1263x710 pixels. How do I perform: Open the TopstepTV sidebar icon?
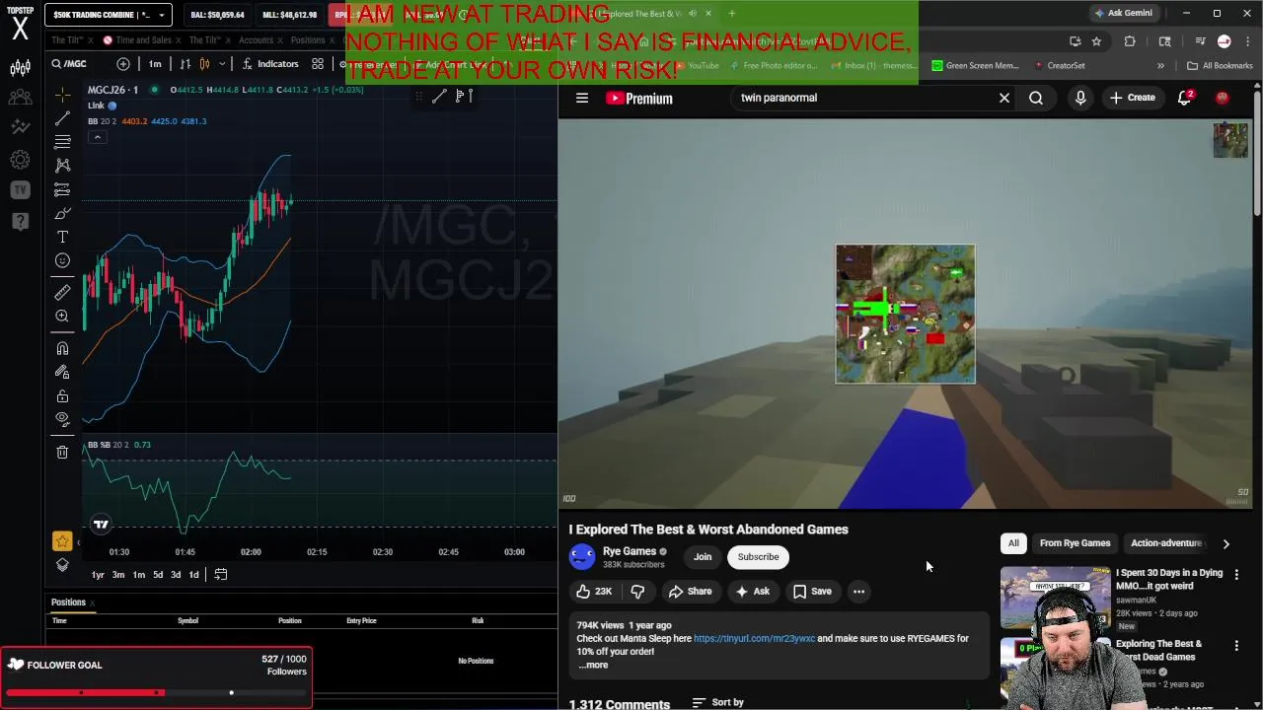20,190
